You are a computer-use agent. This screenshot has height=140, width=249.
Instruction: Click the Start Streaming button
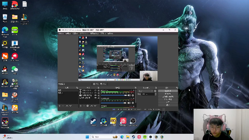pyautogui.click(x=168, y=91)
